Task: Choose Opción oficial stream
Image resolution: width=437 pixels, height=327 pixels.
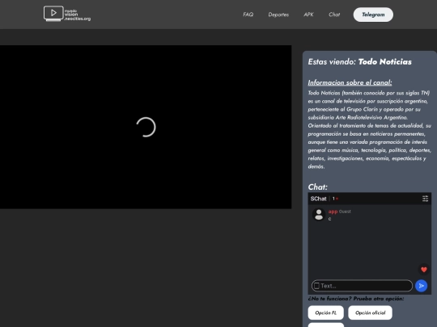Action: click(x=370, y=312)
